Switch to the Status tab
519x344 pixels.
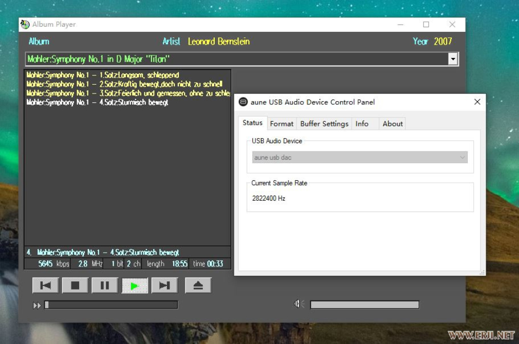(x=252, y=123)
